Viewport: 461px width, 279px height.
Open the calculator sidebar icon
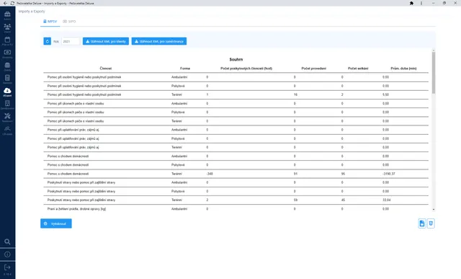point(7,79)
